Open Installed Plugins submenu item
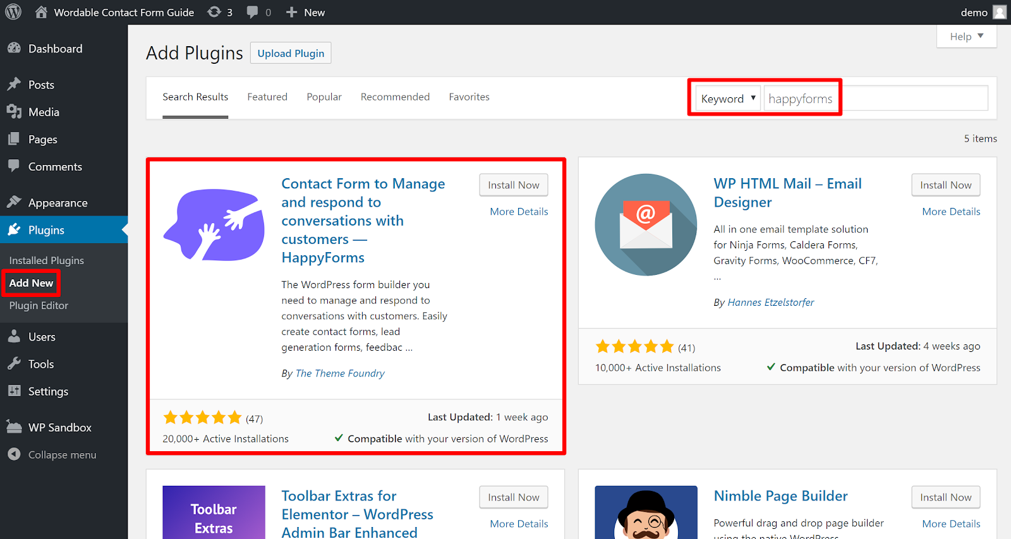The image size is (1011, 539). 46,260
